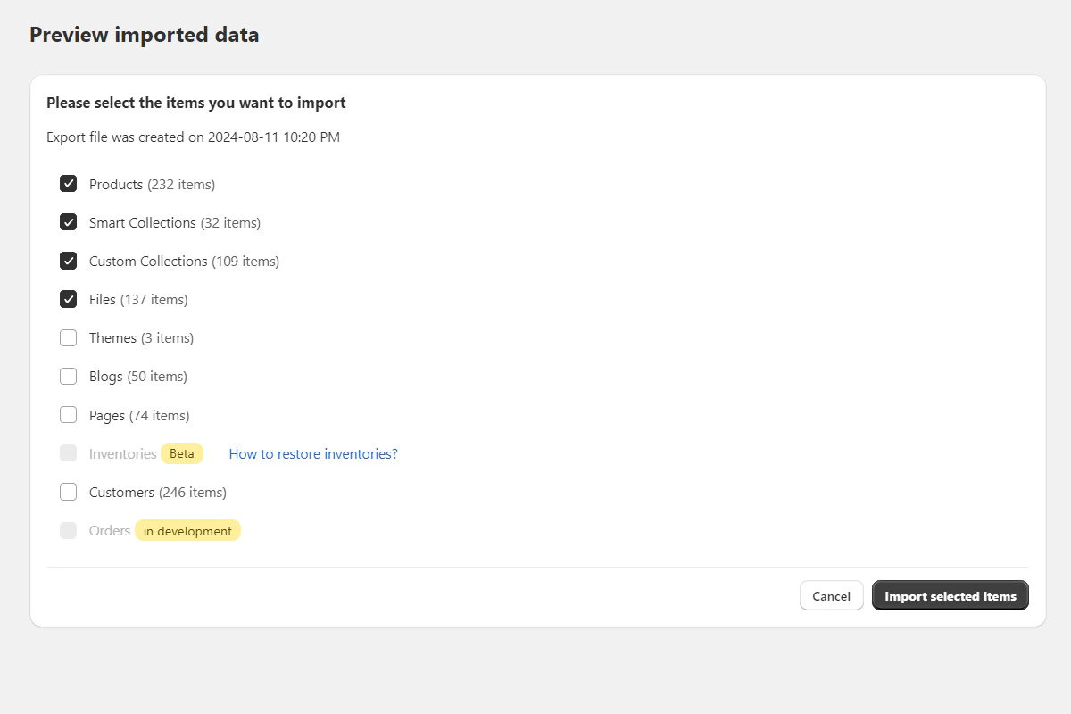
Task: Deselect the Files checkbox
Action: 69,299
